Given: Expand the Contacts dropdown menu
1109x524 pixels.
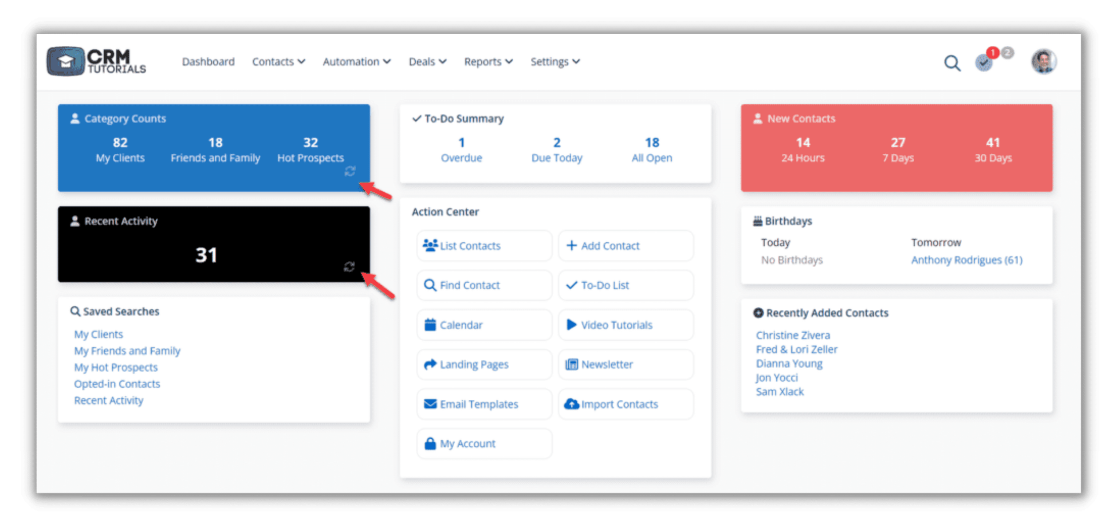Looking at the screenshot, I should [x=278, y=62].
